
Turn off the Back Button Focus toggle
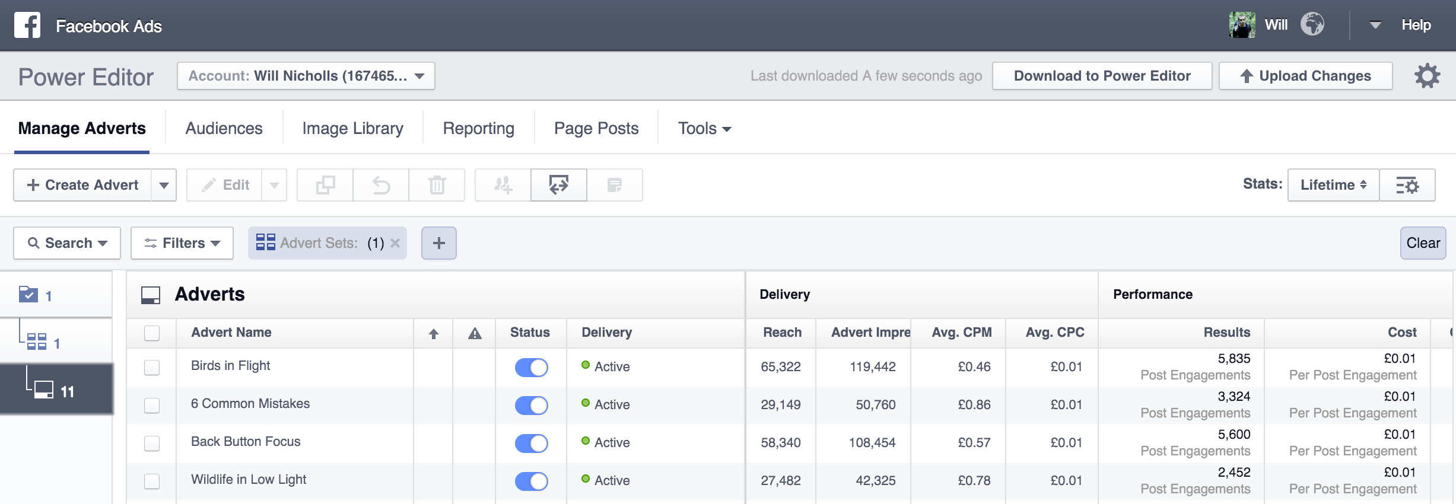point(531,443)
